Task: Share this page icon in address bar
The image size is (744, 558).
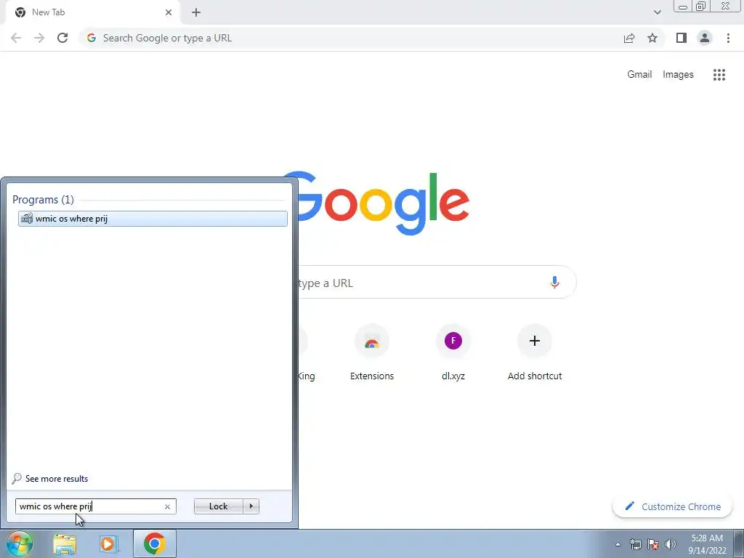Action: click(x=629, y=38)
